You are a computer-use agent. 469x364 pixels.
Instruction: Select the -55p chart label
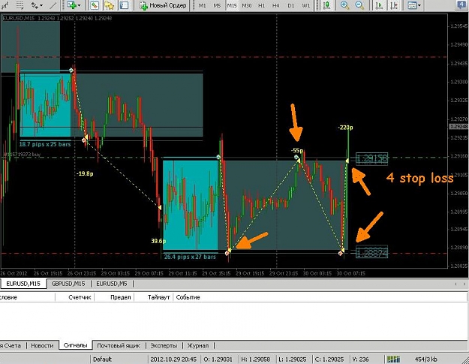[x=297, y=151]
